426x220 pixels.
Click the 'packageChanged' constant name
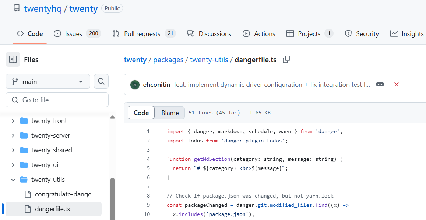[206, 205]
